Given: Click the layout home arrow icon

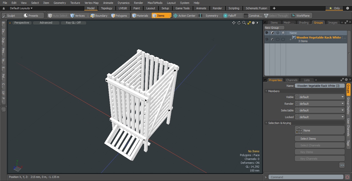Looking at the screenshot, I should point(4,8).
